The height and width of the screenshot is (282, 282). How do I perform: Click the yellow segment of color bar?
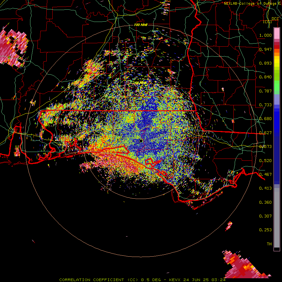(277, 62)
